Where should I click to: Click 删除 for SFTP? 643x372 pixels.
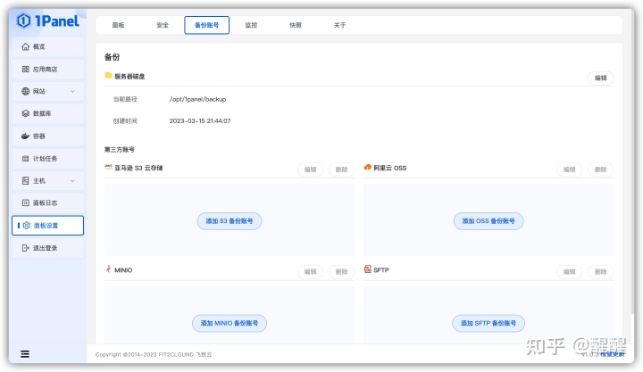pos(600,271)
